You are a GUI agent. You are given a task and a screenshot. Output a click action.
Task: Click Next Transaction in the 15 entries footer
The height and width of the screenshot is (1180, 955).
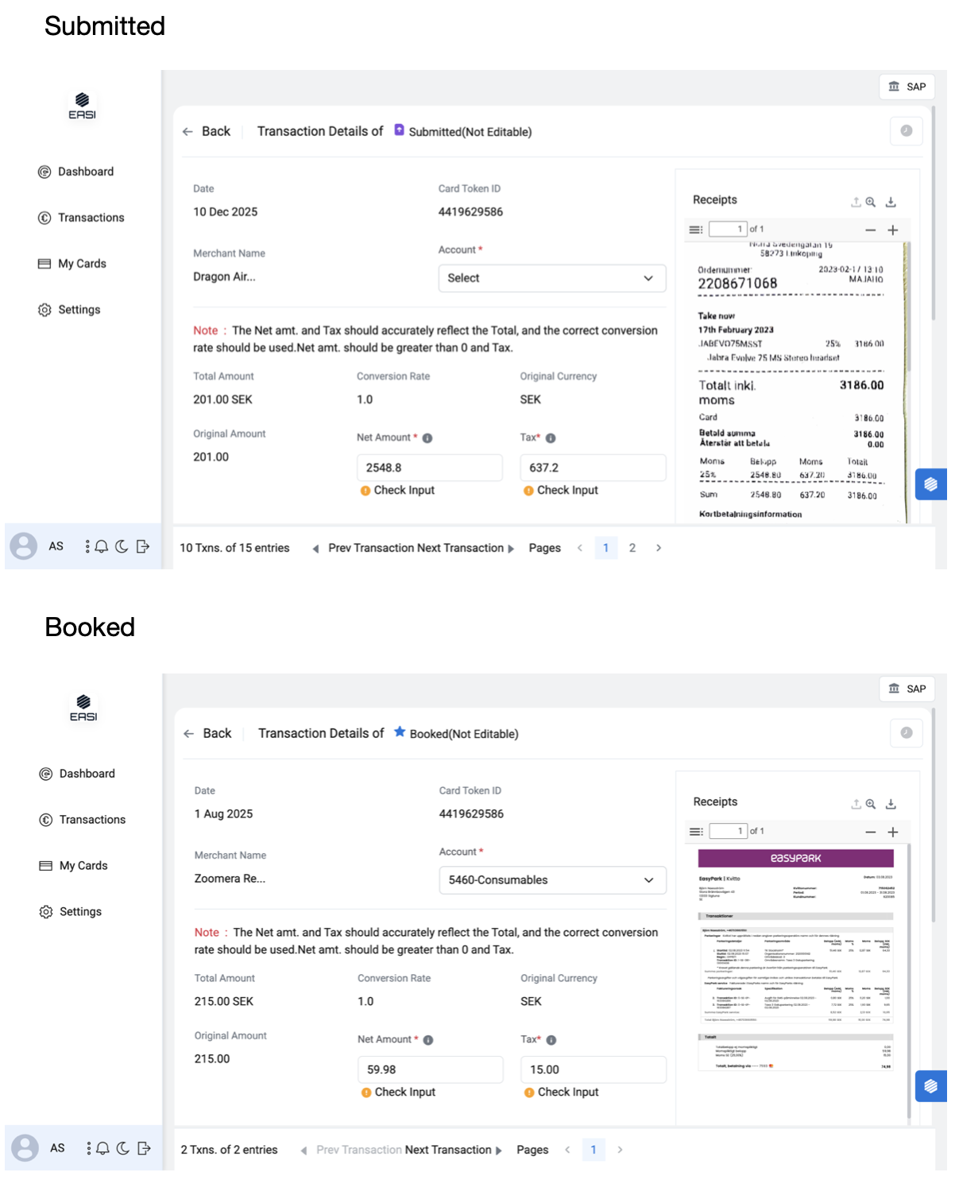click(x=465, y=548)
